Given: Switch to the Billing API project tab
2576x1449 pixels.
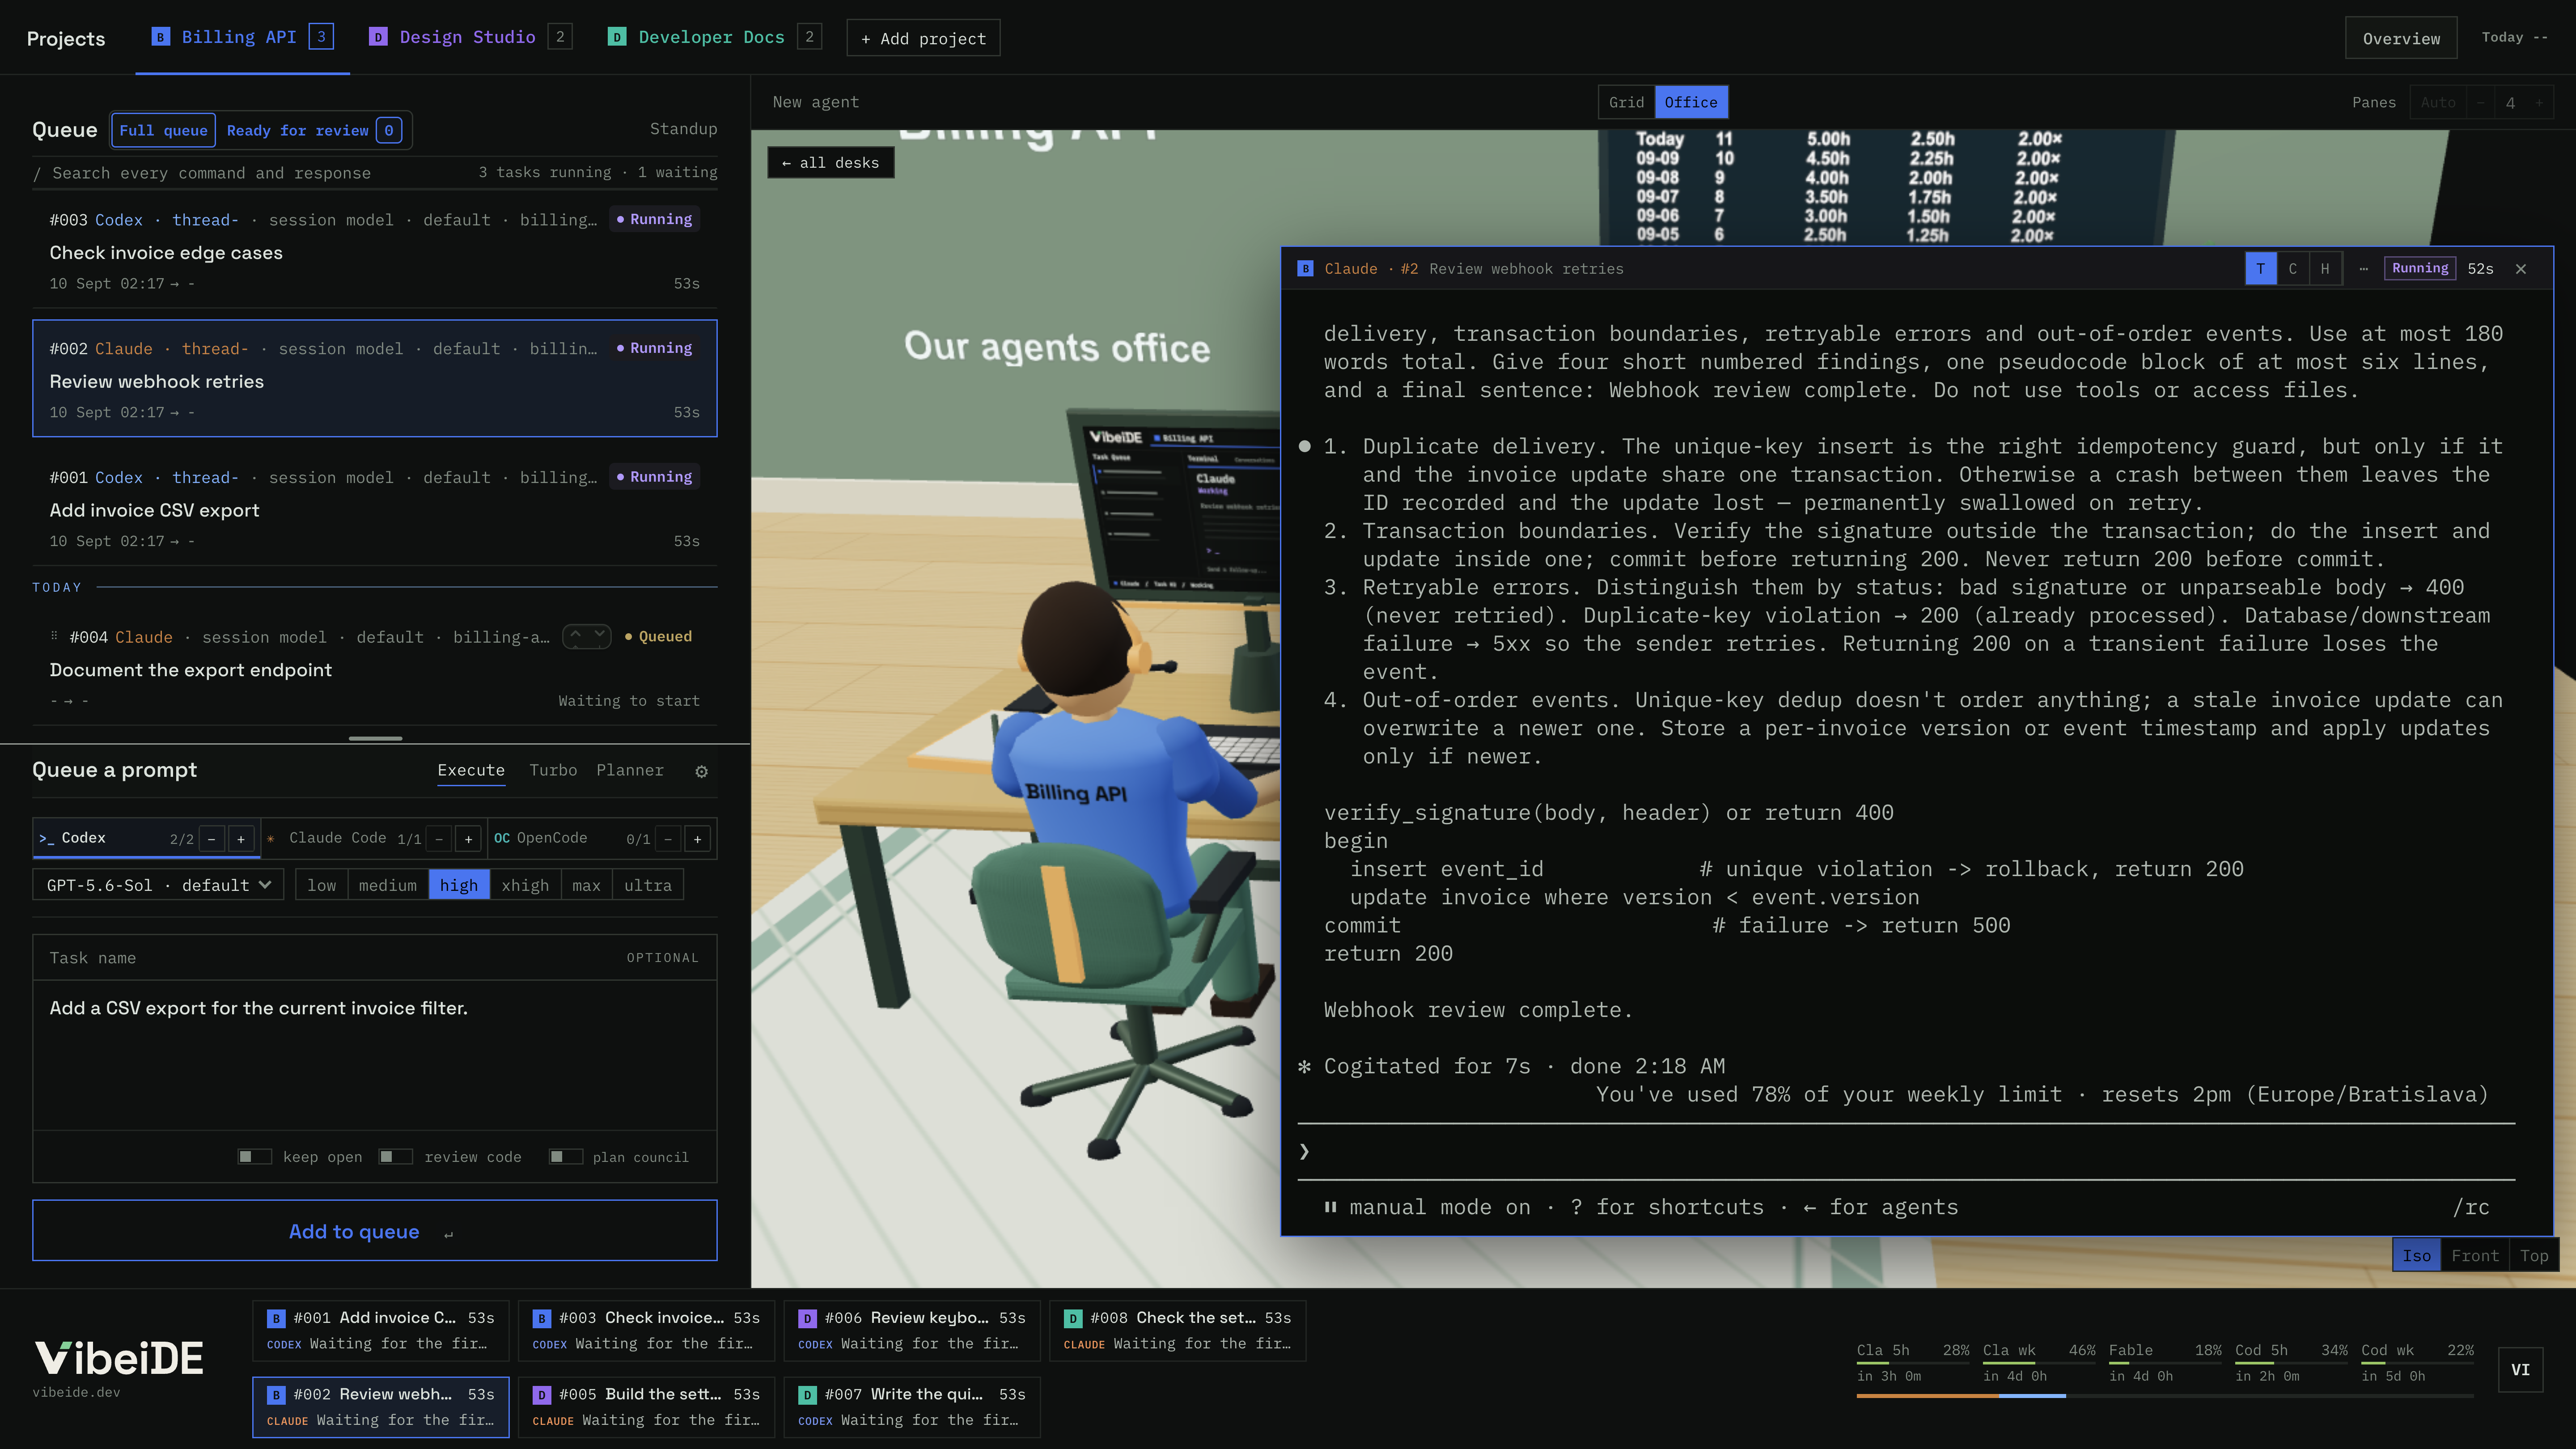Looking at the screenshot, I should (242, 37).
